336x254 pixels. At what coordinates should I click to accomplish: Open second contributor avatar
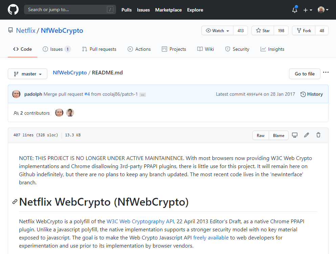point(70,113)
